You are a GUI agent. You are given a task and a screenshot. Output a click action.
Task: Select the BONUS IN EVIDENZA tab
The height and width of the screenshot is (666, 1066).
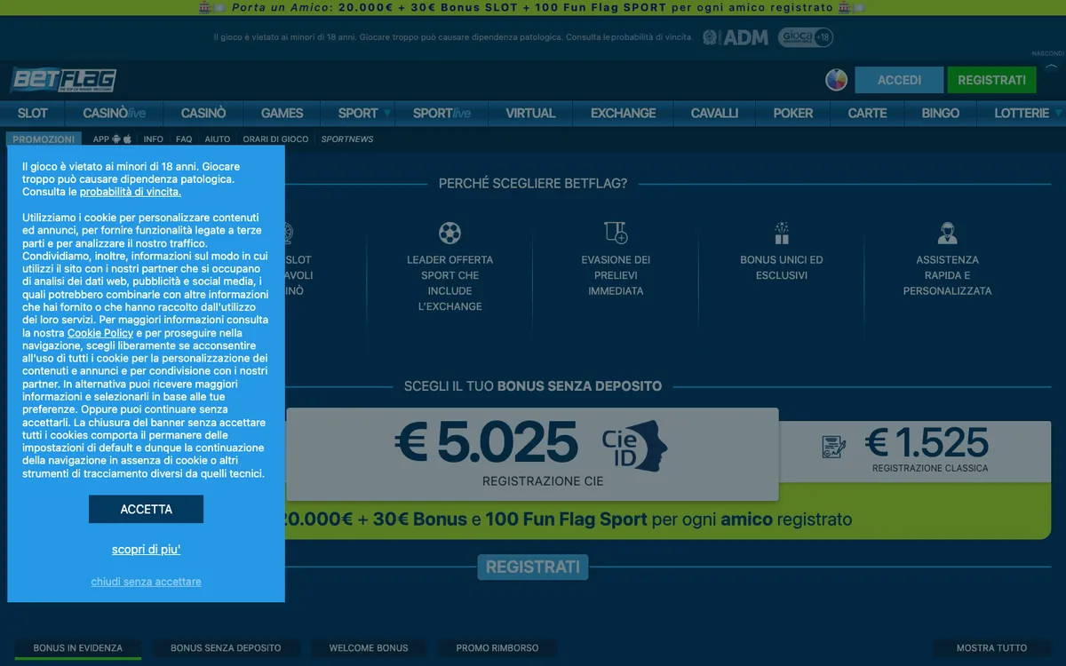pyautogui.click(x=78, y=648)
